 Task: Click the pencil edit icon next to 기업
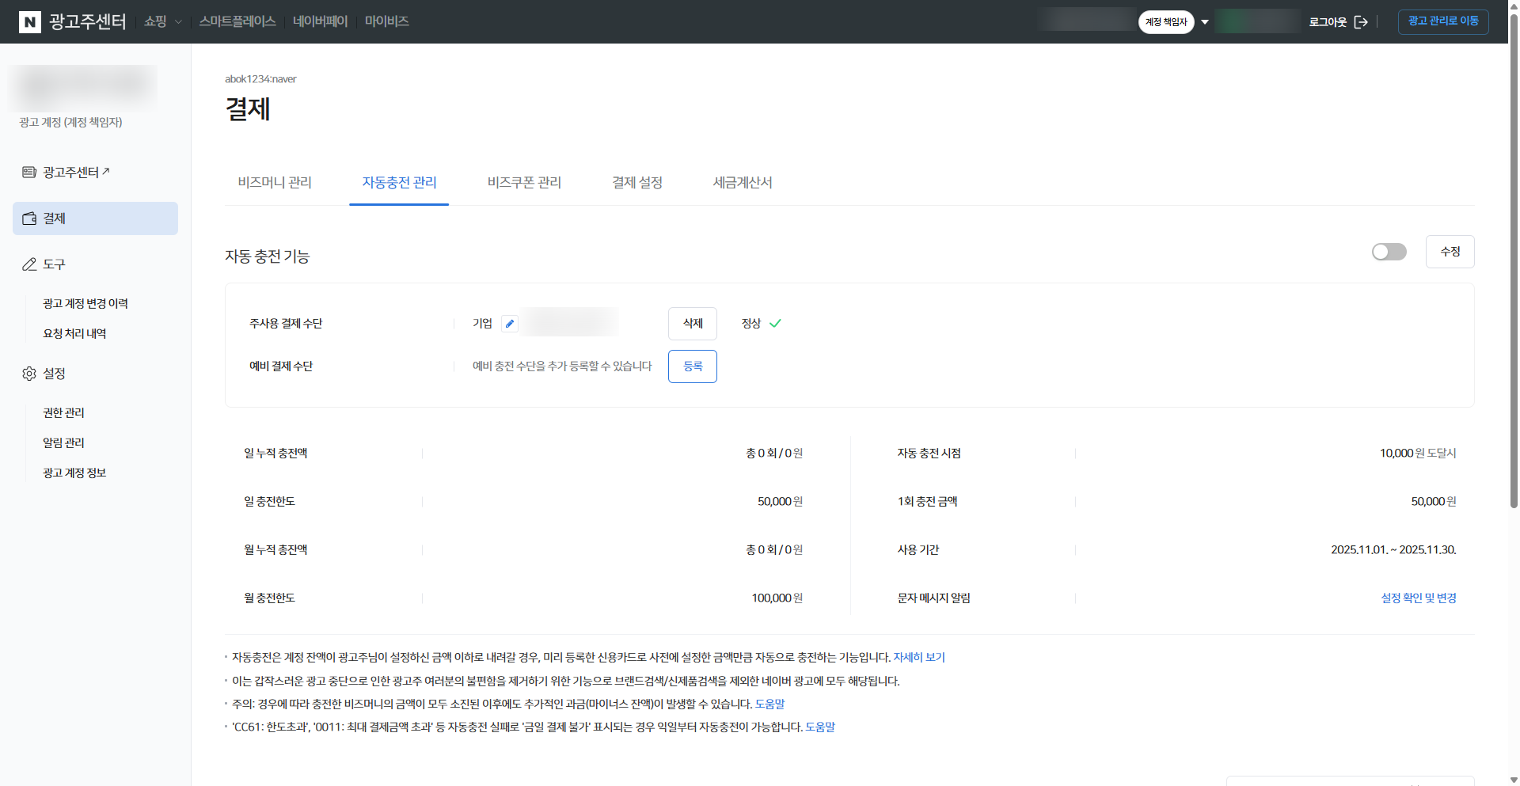click(x=510, y=324)
